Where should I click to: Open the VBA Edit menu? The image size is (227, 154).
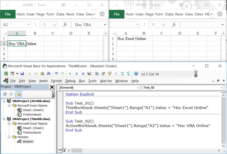pyautogui.click(x=22, y=81)
